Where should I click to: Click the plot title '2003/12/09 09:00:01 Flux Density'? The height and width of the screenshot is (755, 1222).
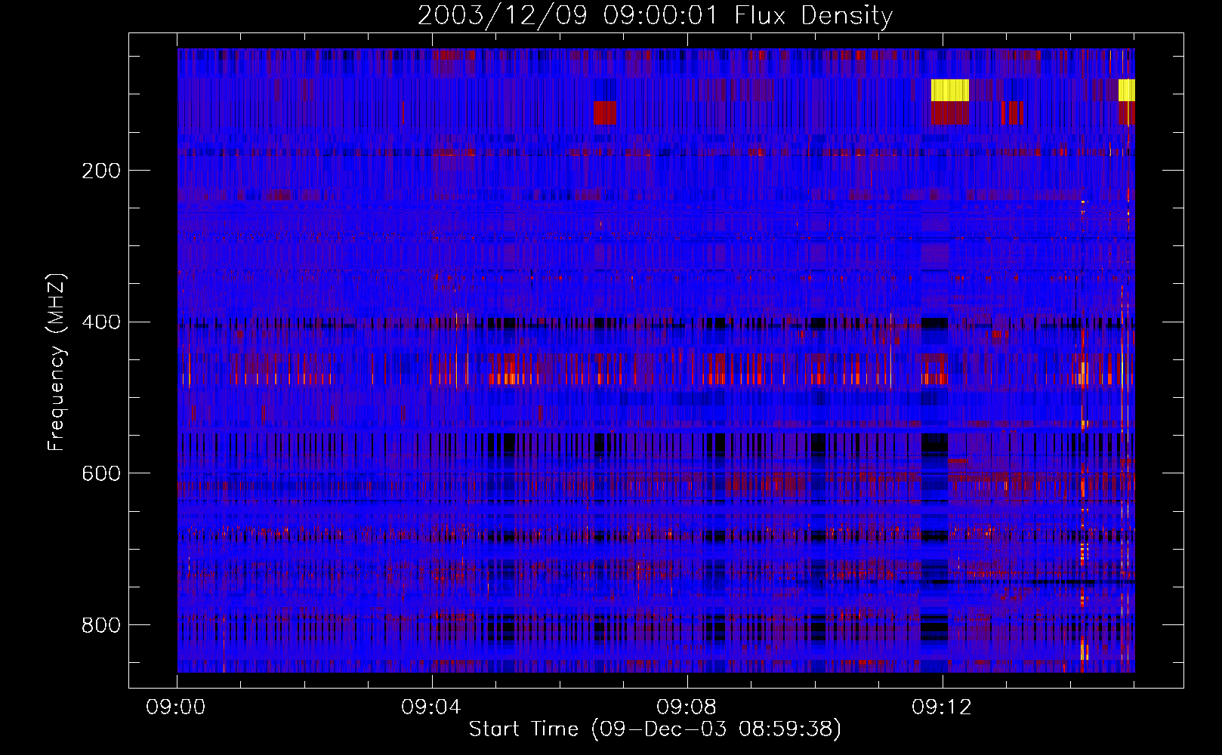[655, 15]
